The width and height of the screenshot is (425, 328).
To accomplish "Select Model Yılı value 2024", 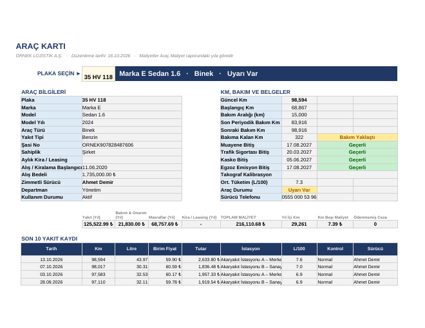I will pos(132,122).
